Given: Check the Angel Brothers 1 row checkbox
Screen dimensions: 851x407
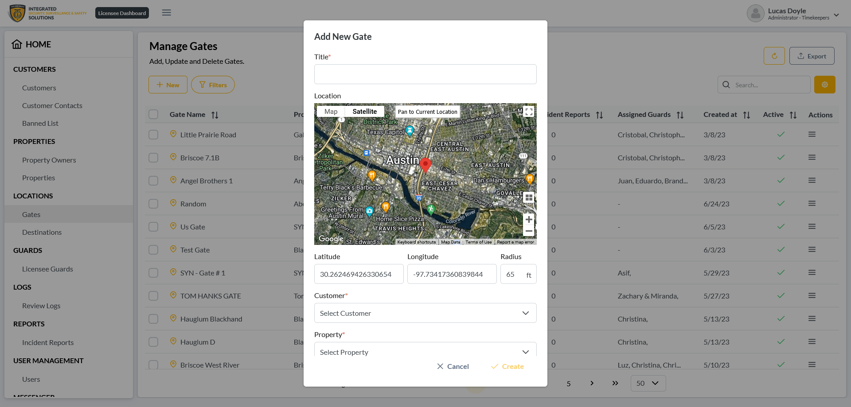Looking at the screenshot, I should point(153,181).
